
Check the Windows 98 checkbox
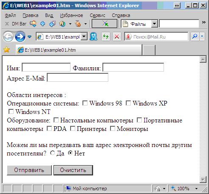click(85, 103)
